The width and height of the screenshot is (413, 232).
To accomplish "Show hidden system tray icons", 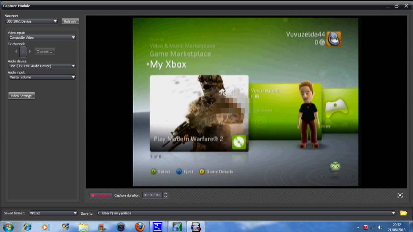I will coord(358,227).
